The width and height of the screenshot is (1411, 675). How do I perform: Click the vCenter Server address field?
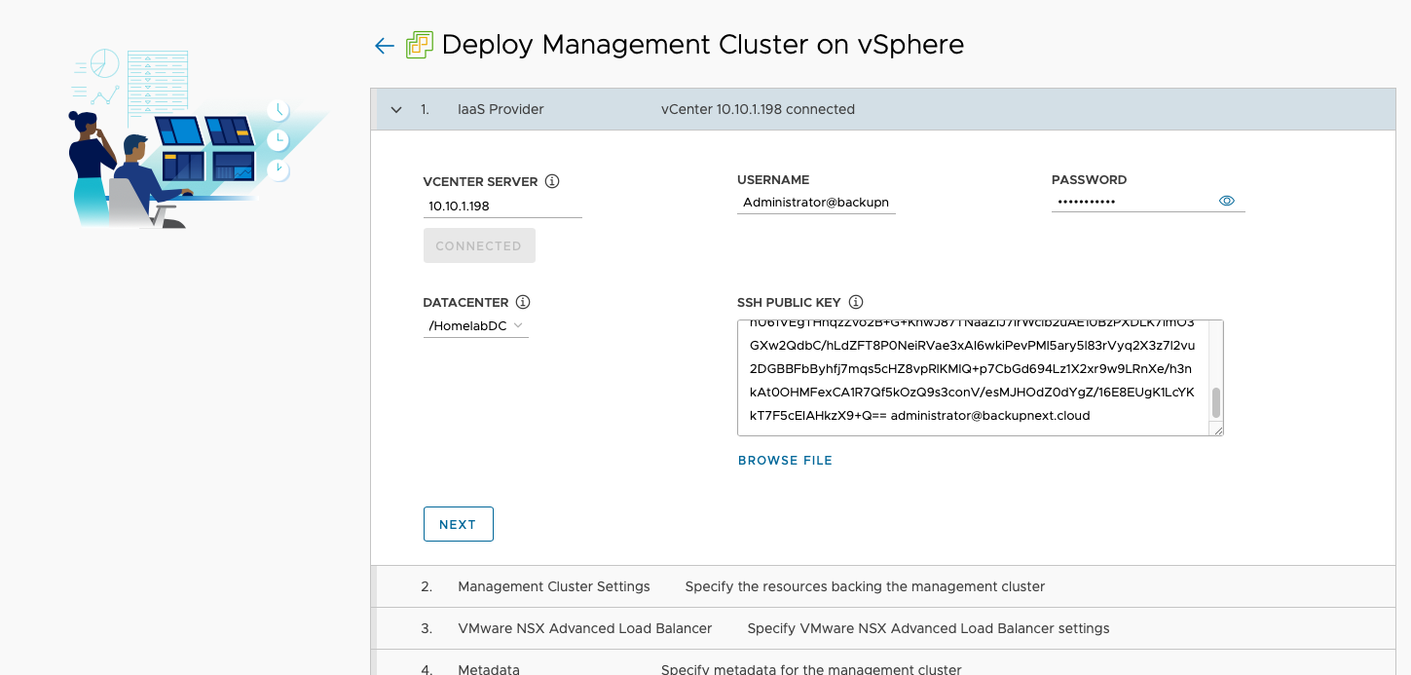502,206
